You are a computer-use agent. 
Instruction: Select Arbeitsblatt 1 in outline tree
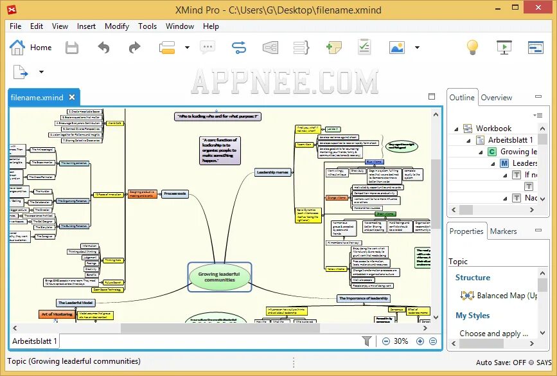click(x=510, y=140)
